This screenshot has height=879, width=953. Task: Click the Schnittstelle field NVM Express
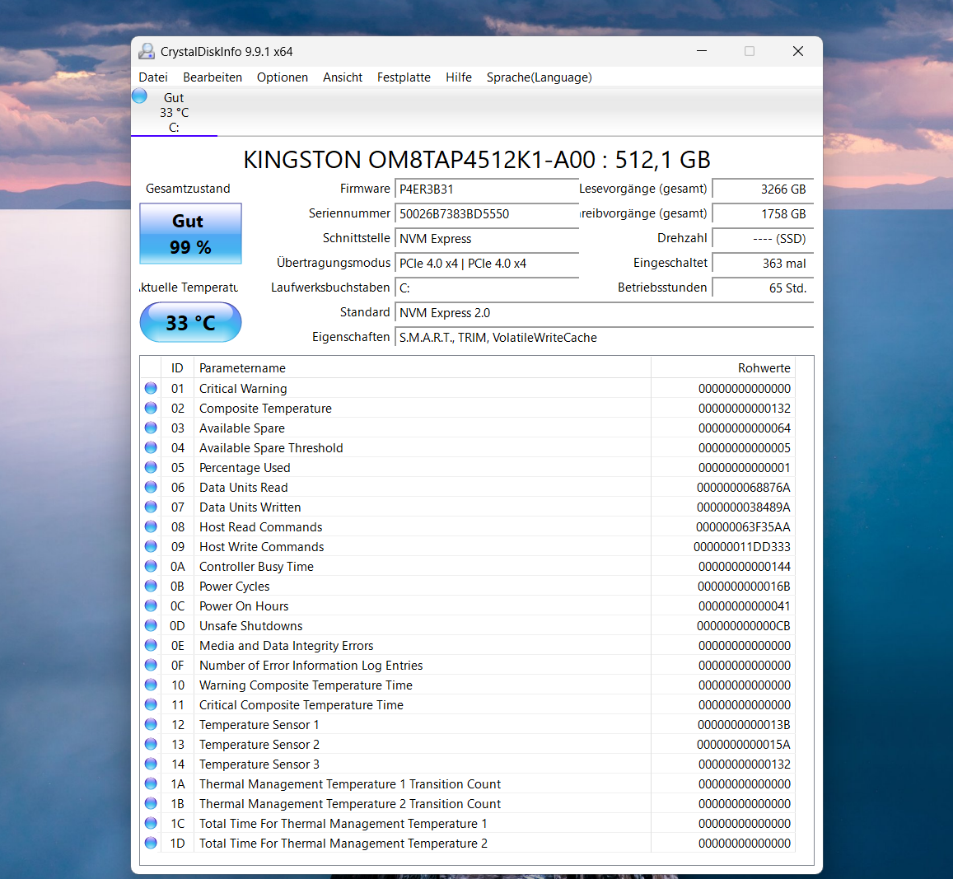[486, 239]
